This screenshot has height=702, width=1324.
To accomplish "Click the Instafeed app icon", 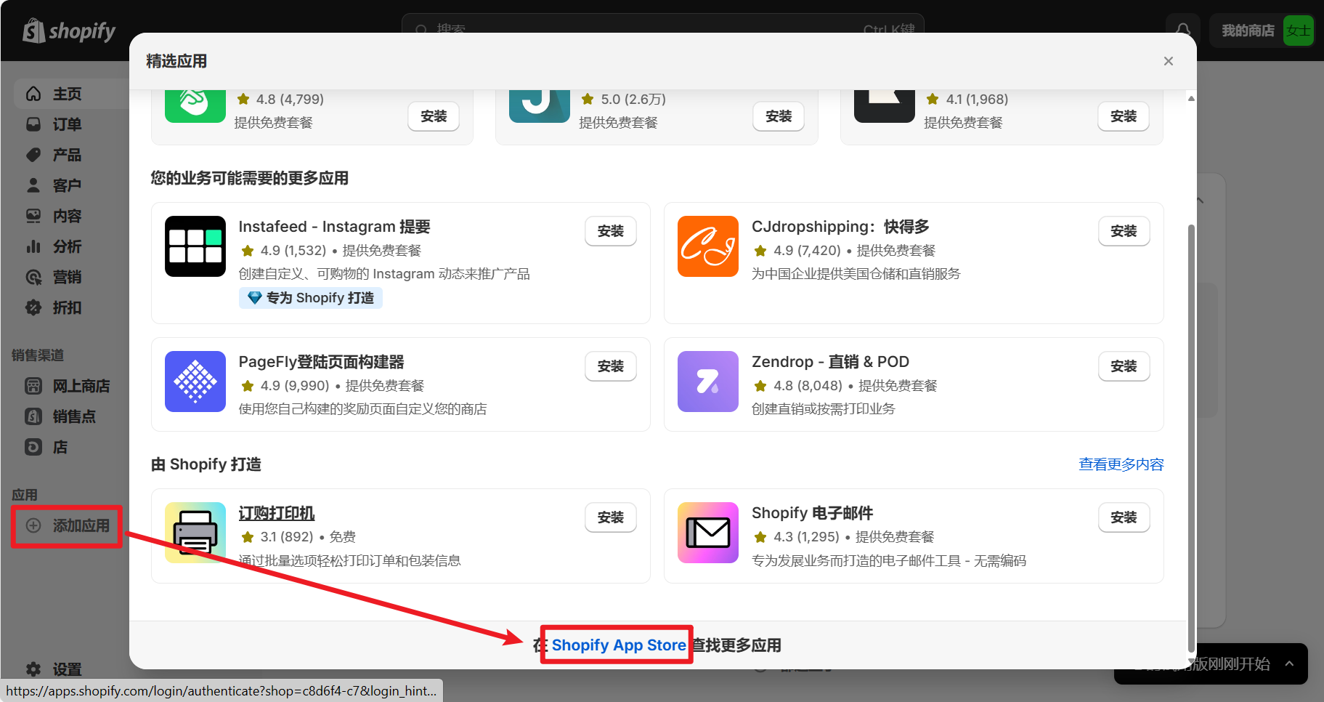I will coord(195,246).
